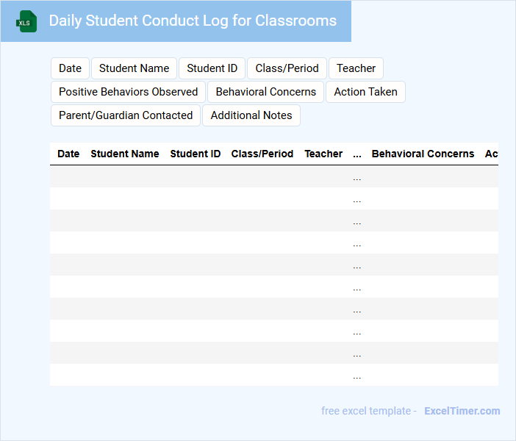
Task: Choose the Class/Period field tag
Action: tap(287, 68)
